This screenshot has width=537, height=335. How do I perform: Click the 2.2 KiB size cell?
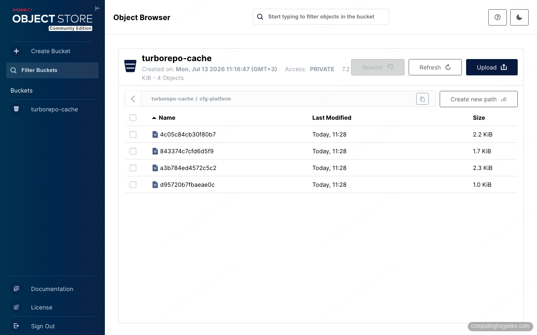pyautogui.click(x=482, y=134)
